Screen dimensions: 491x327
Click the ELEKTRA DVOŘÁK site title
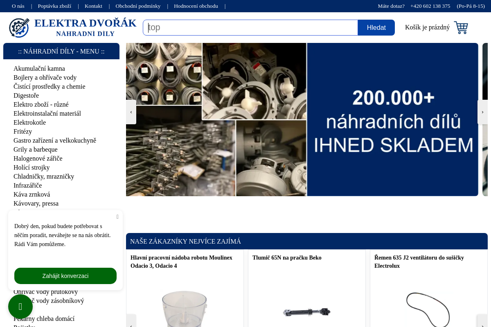pos(85,23)
